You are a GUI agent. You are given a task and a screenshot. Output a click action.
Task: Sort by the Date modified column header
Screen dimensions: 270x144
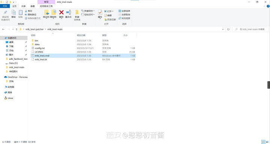[x=81, y=35]
